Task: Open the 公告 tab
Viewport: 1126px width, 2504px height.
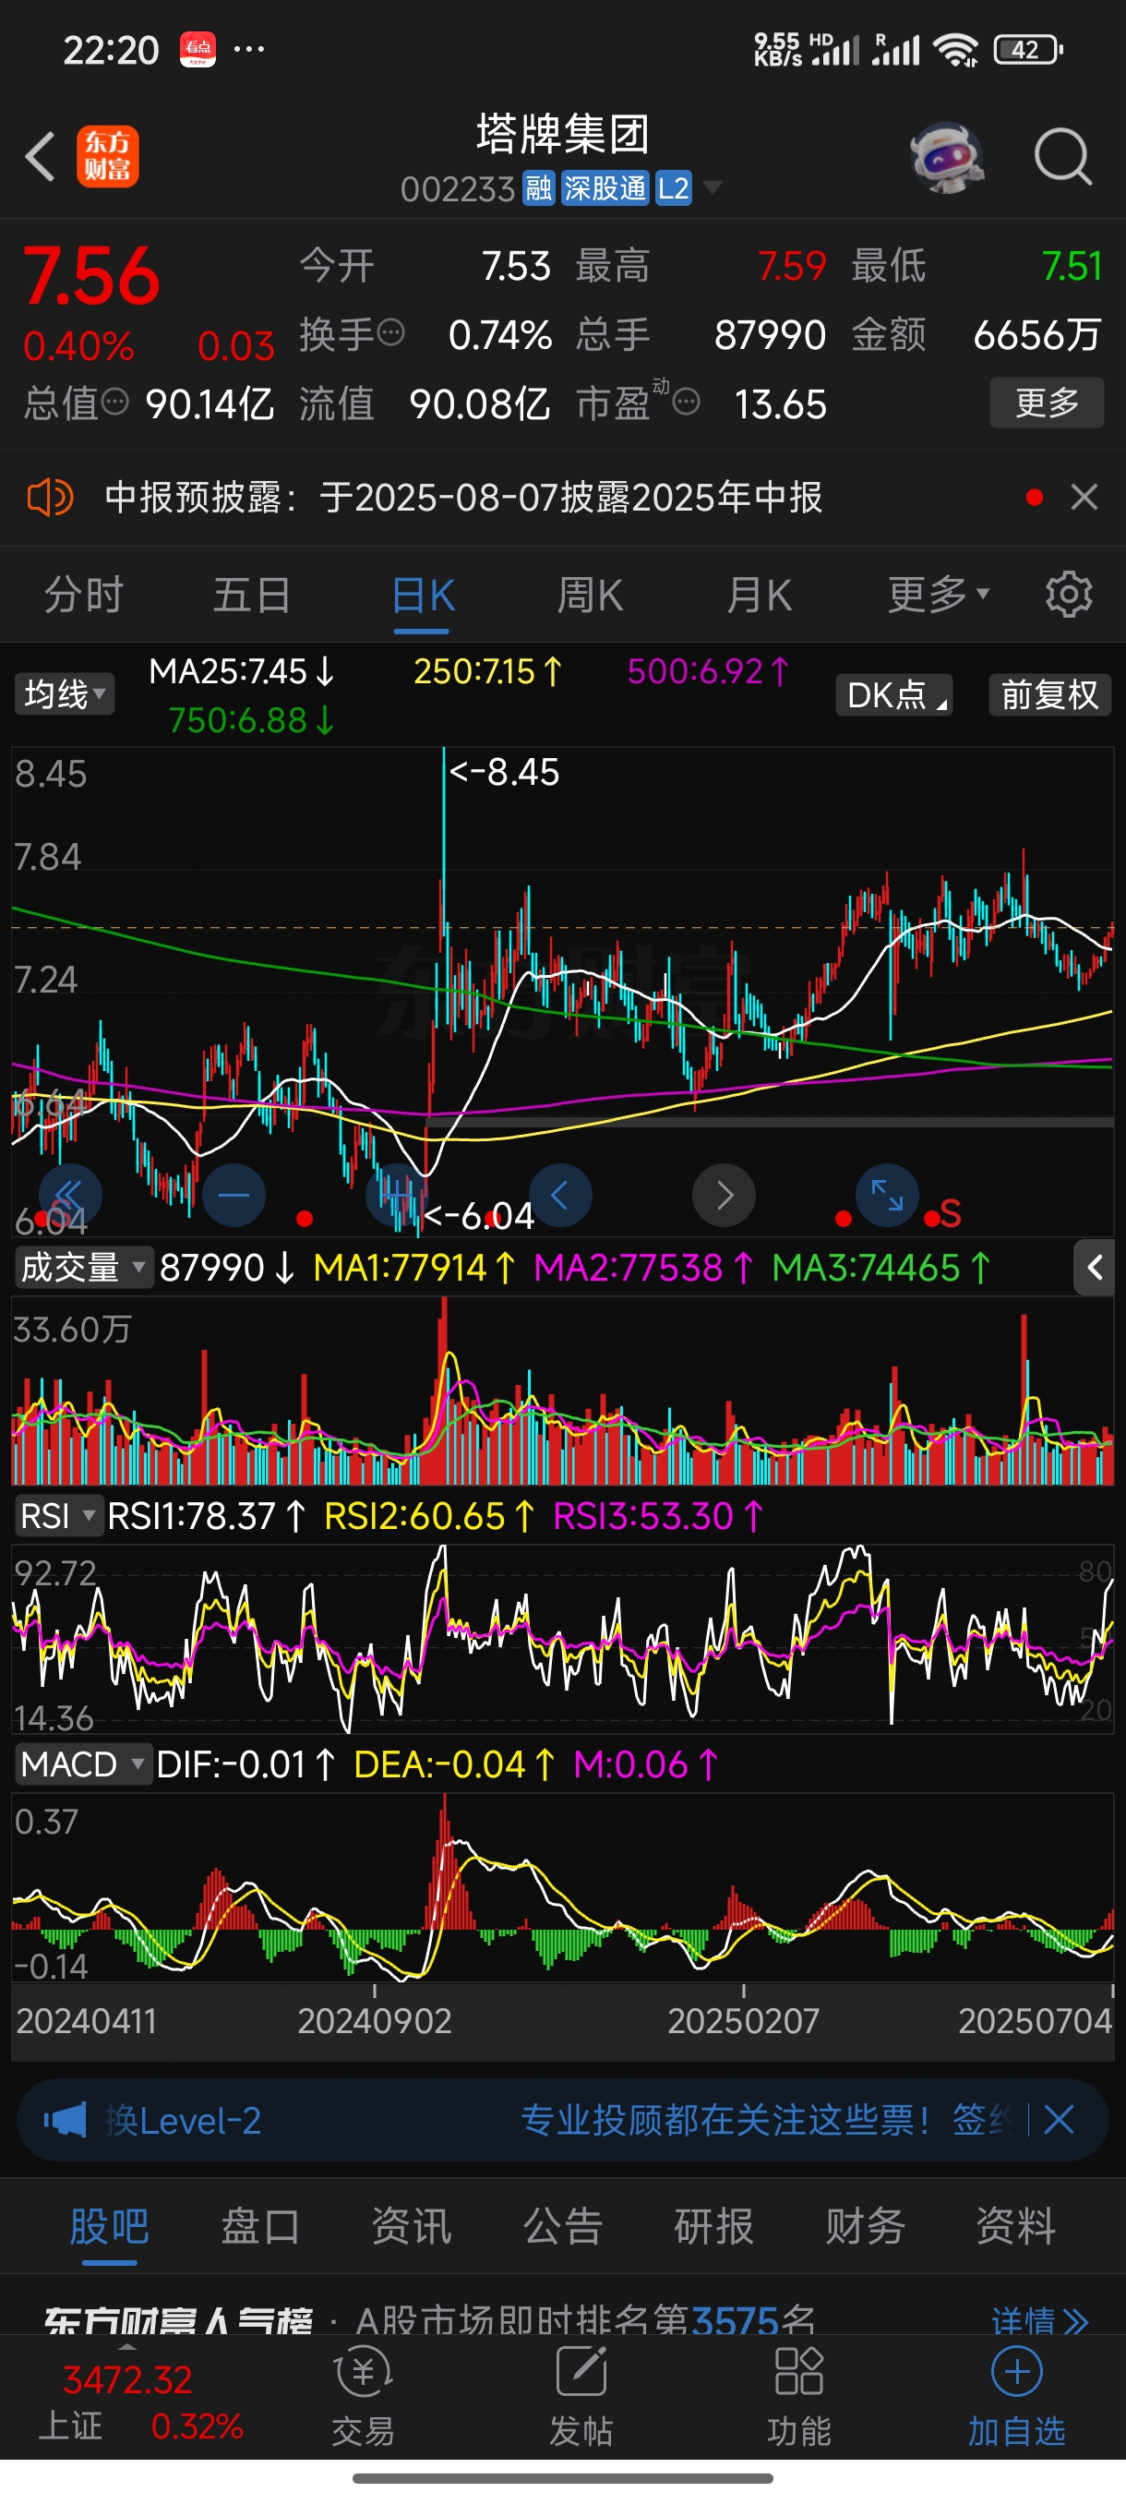Action: click(562, 2225)
